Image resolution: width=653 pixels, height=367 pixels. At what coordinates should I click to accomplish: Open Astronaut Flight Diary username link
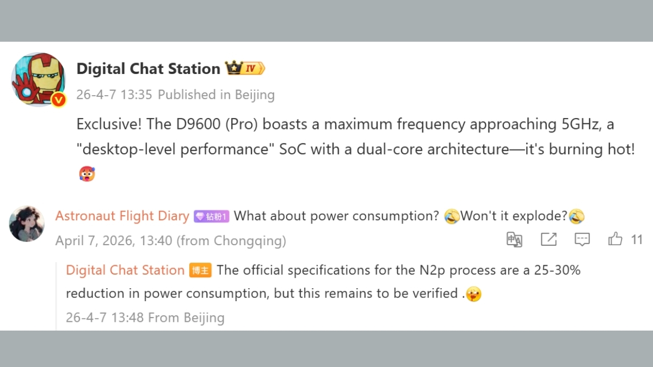coord(122,216)
